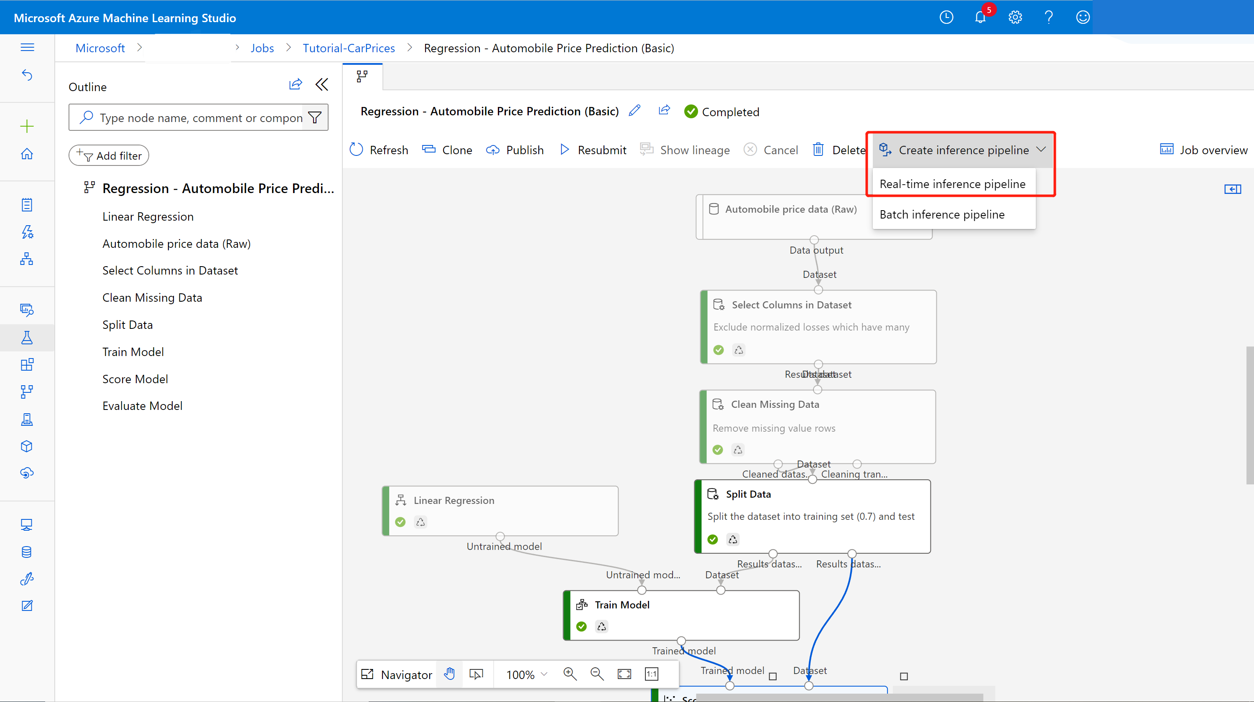The height and width of the screenshot is (702, 1254).
Task: Click the job history clock icon
Action: point(946,18)
